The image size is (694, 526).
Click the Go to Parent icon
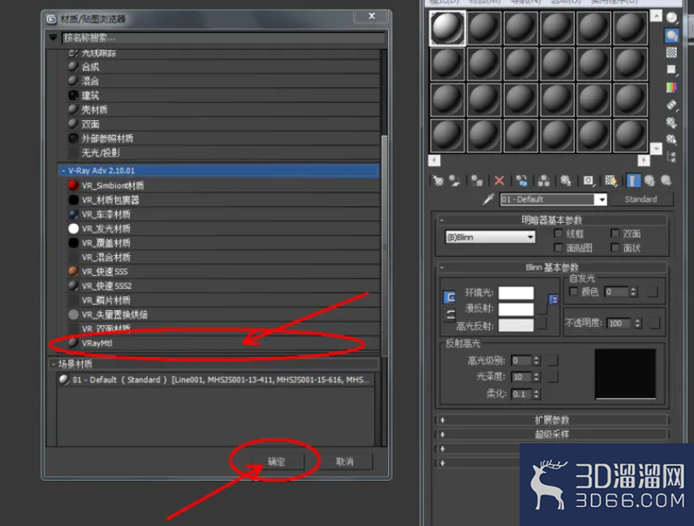tap(650, 180)
